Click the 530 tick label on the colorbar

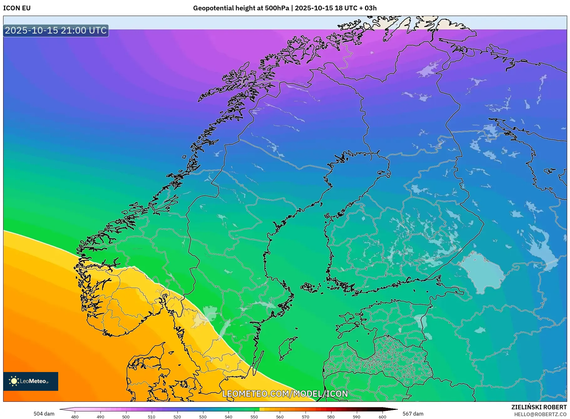point(203,416)
